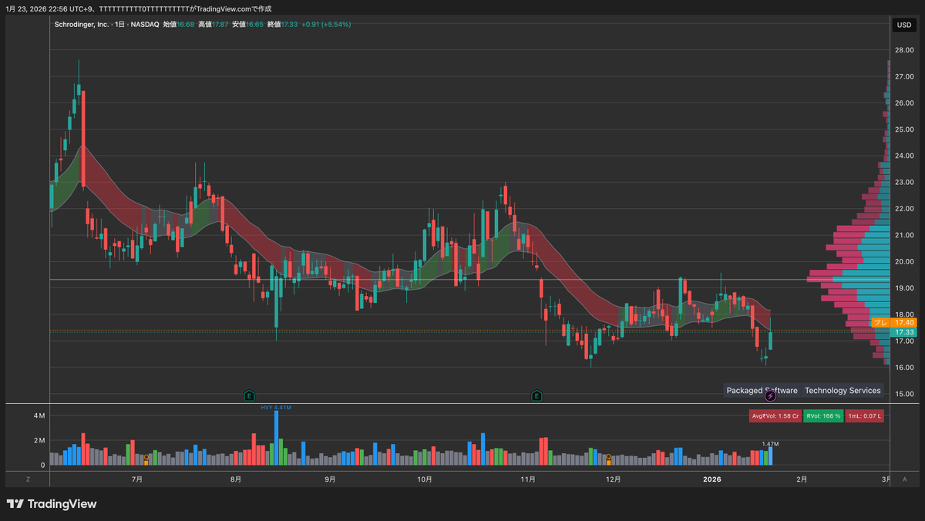Click the 高値 17.87 high value
Screen dimensions: 925x521
(x=213, y=25)
